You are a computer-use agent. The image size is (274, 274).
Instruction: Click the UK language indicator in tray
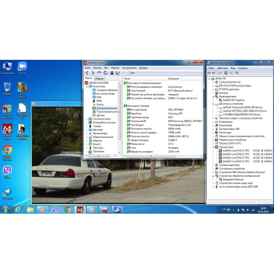tap(224, 209)
